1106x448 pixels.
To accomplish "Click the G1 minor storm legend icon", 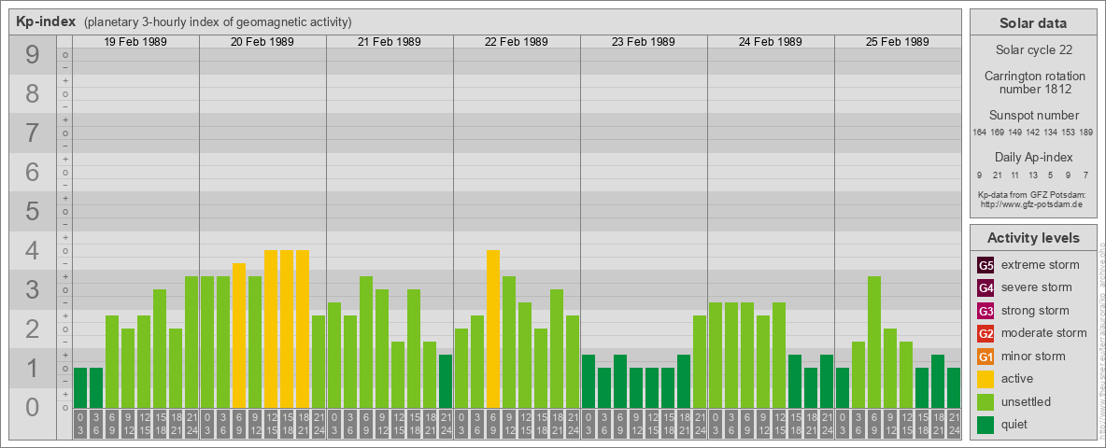I will (x=985, y=357).
